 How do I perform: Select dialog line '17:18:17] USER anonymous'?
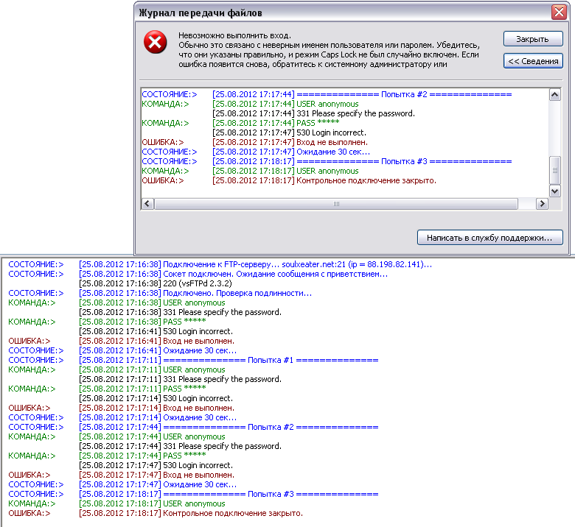250,171
